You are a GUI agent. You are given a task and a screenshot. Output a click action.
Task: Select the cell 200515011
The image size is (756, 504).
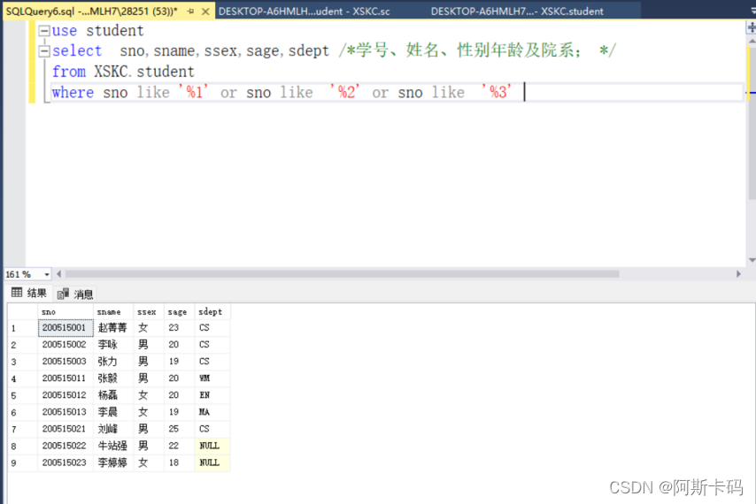click(66, 378)
